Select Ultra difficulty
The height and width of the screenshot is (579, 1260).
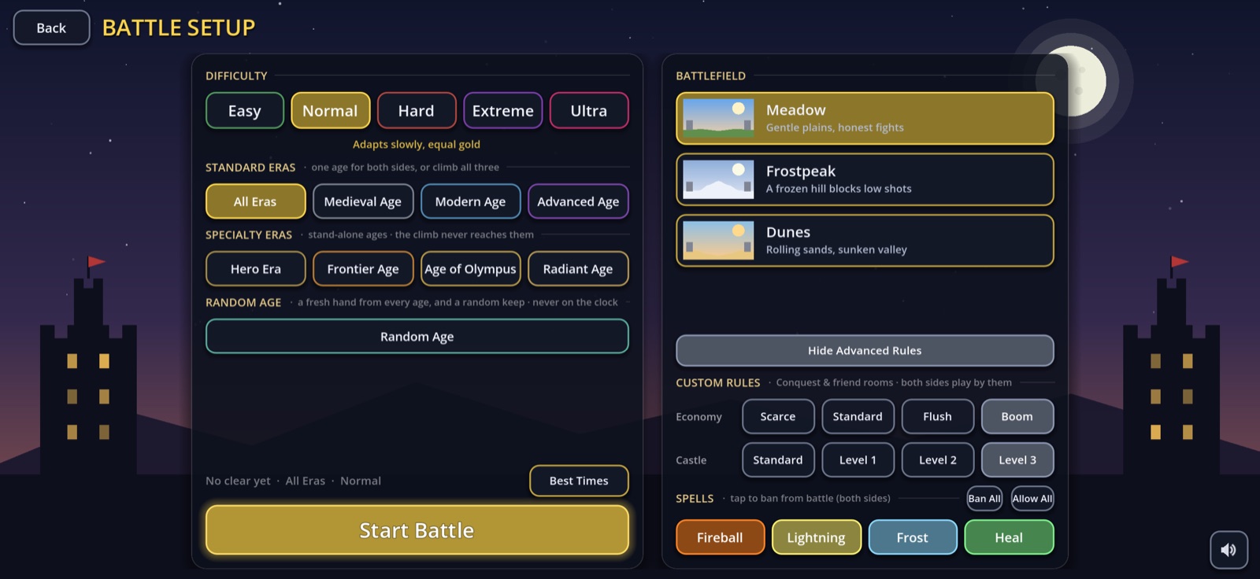(589, 111)
